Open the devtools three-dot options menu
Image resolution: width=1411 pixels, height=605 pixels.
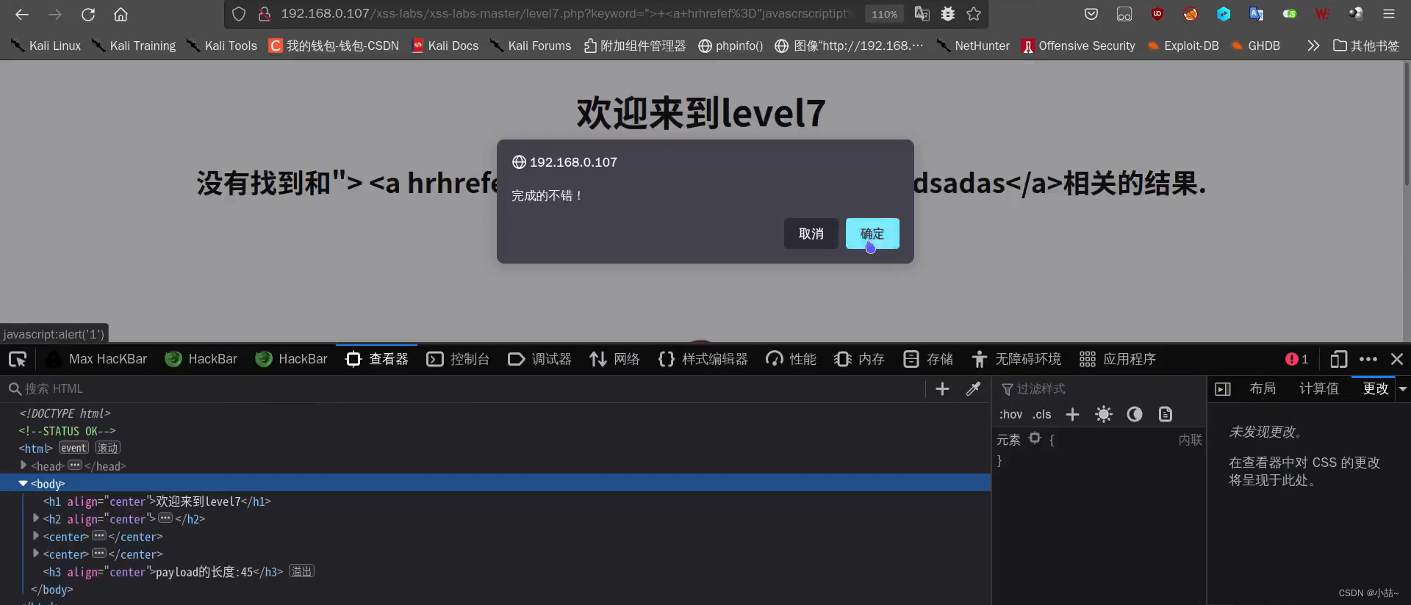pos(1368,359)
